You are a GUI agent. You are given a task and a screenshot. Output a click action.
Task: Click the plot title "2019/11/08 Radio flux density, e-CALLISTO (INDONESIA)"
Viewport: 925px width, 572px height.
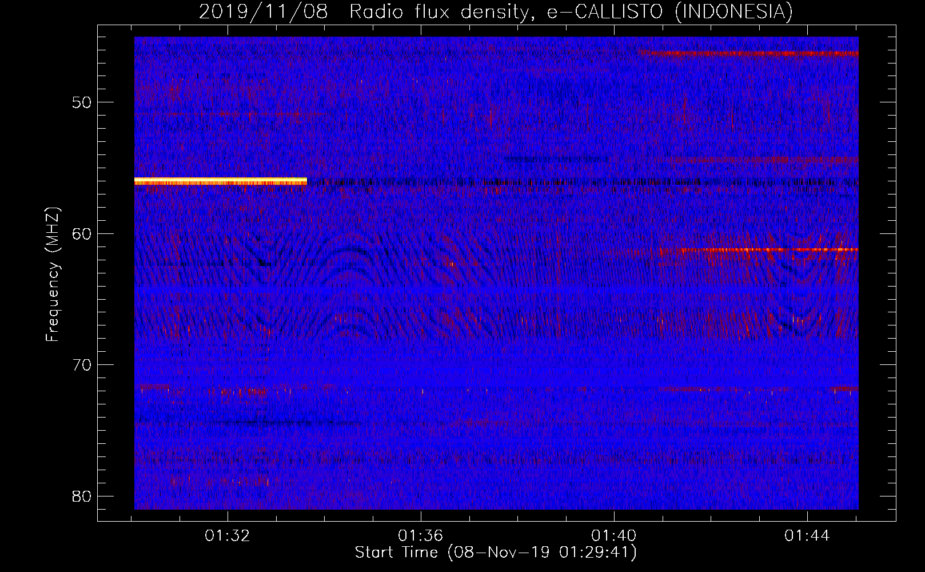click(x=496, y=11)
